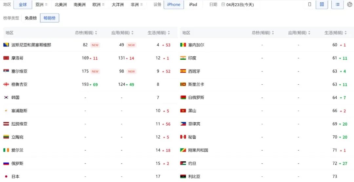Click the 俄罗斯 flag icon

(6, 163)
